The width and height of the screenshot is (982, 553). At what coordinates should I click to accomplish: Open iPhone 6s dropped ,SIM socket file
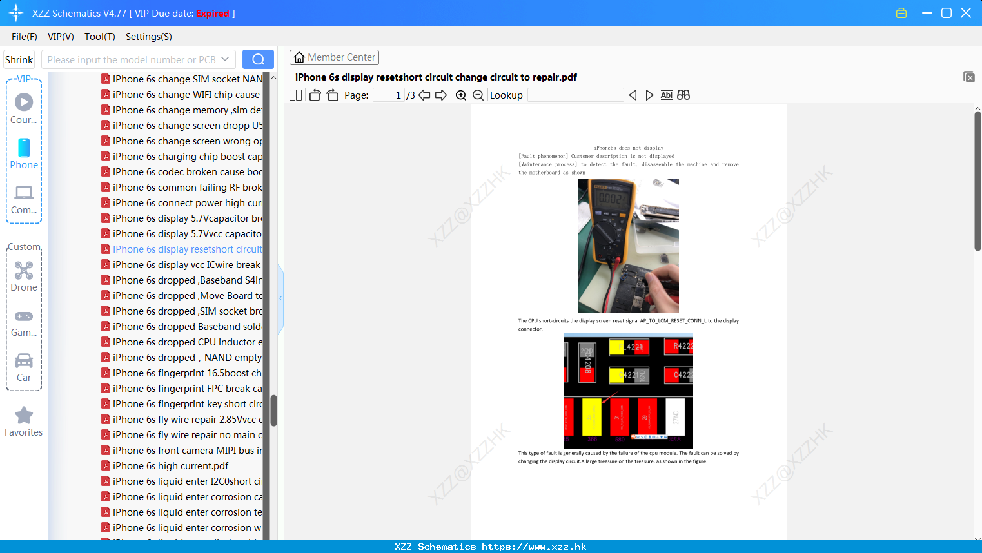[x=182, y=311]
